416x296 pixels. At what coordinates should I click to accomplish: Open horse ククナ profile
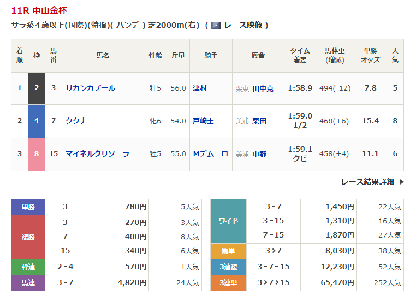pos(76,121)
